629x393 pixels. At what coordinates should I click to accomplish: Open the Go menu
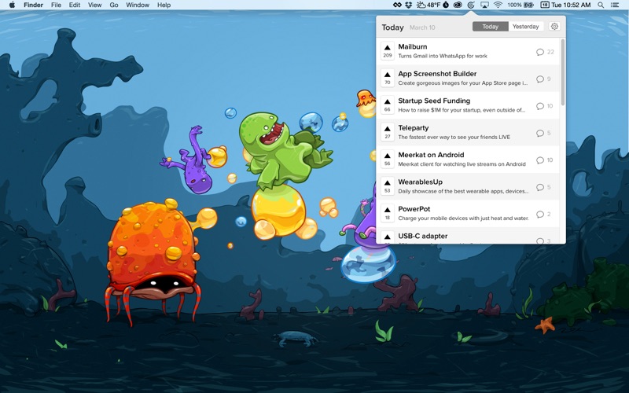(114, 5)
